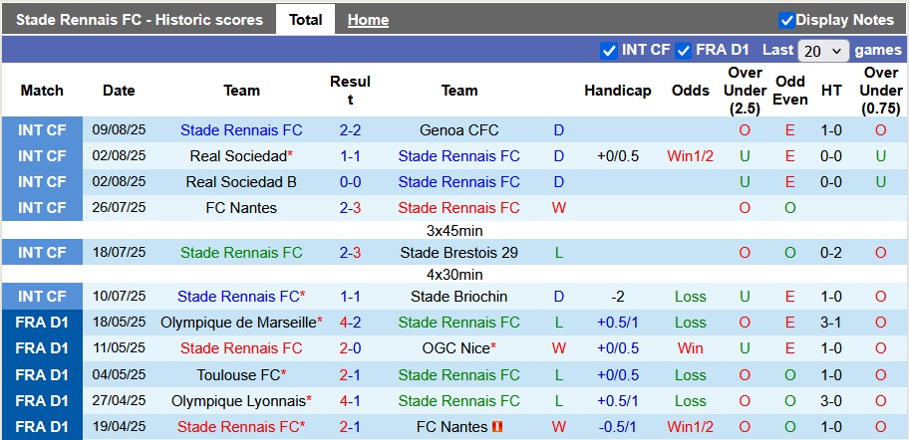The height and width of the screenshot is (440, 909).
Task: Click the 4-1 score of Lyonnais match
Action: [x=350, y=401]
